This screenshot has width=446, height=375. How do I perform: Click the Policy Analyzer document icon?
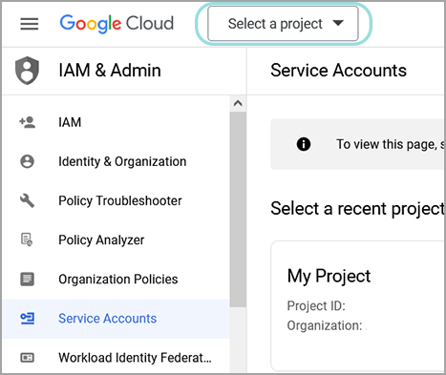[27, 240]
